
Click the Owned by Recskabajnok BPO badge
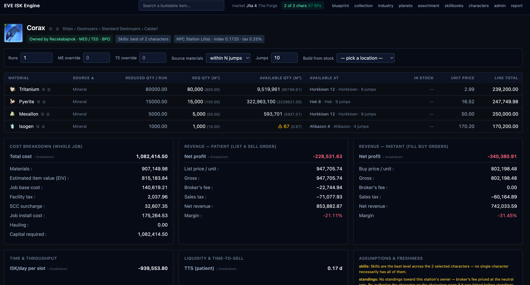(x=70, y=39)
